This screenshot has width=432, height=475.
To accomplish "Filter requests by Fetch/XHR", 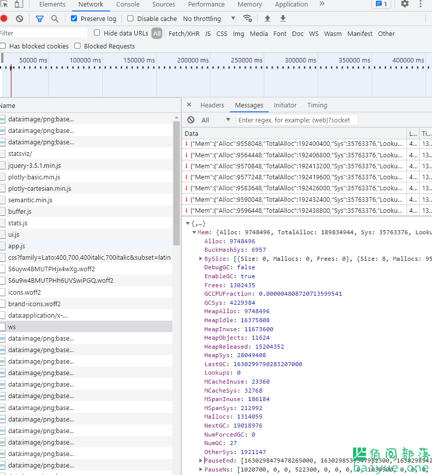I will (184, 33).
